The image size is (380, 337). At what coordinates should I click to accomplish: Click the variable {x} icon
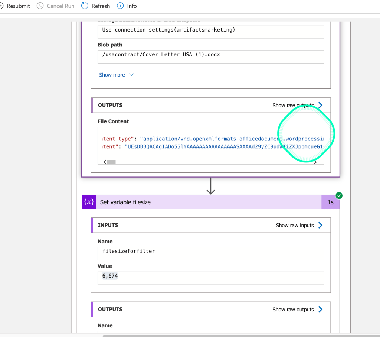(x=89, y=202)
